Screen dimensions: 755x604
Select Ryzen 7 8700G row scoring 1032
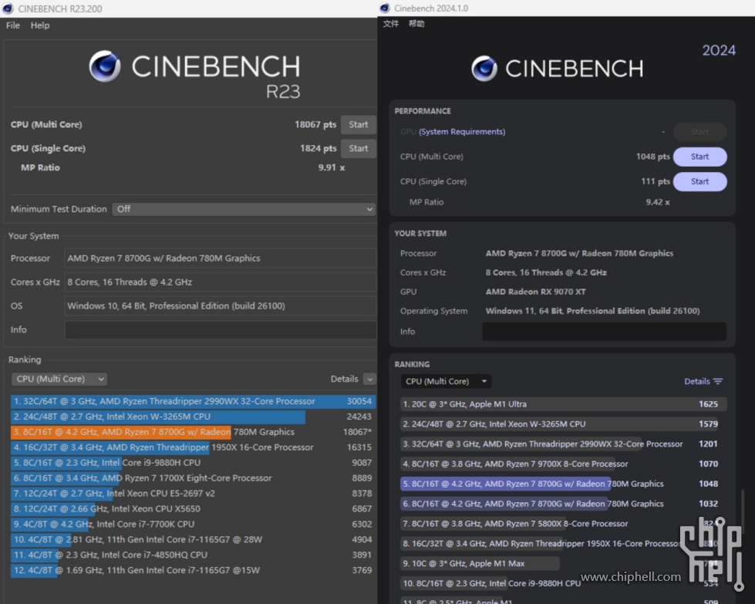click(563, 504)
